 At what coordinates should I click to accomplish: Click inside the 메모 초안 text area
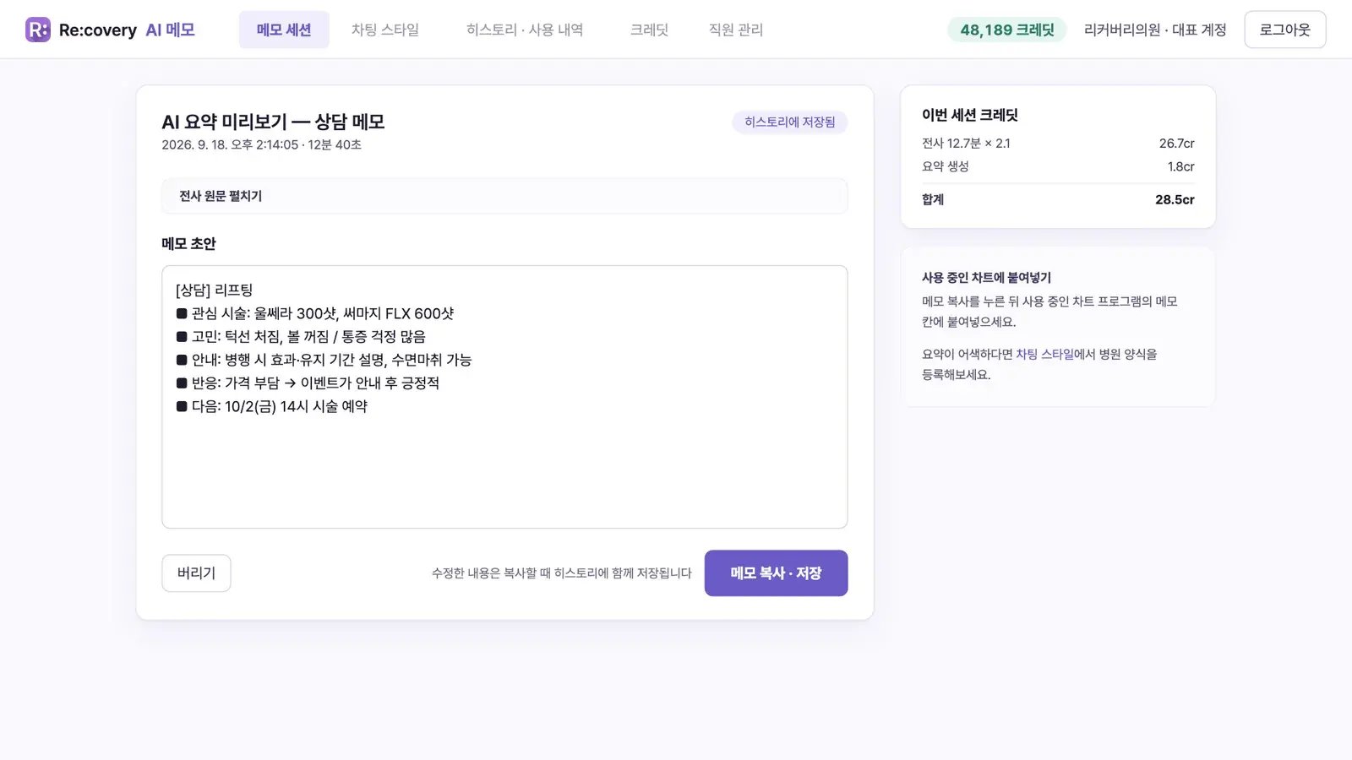pyautogui.click(x=504, y=397)
